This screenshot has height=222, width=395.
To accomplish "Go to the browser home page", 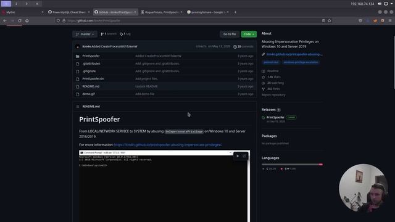I will coord(27,20).
